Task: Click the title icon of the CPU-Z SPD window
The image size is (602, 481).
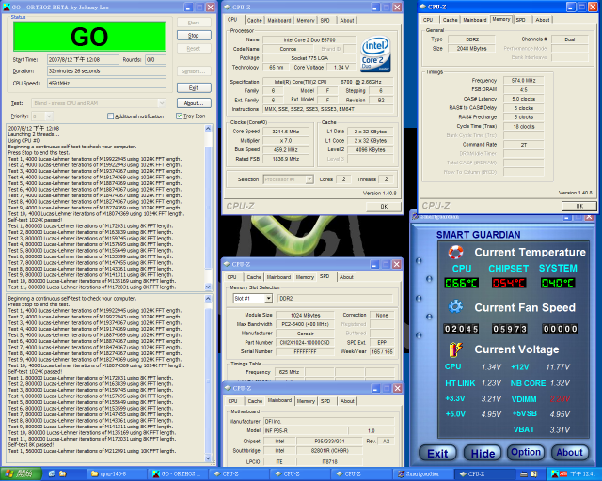Action: tap(227, 264)
